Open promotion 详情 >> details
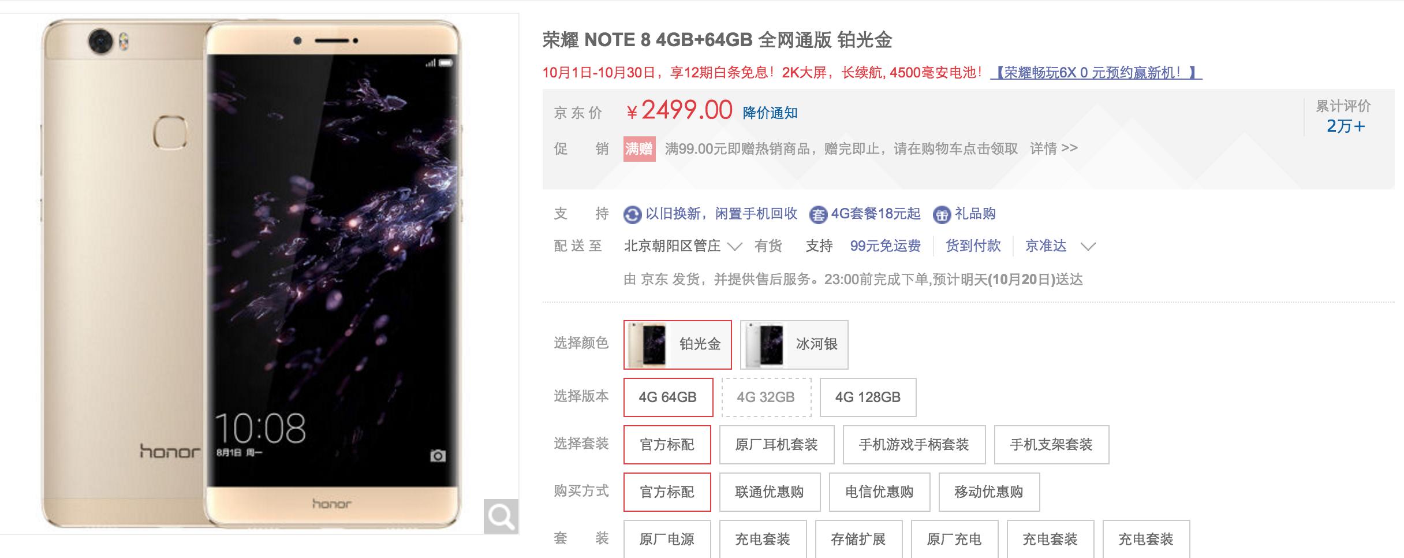 1054,148
